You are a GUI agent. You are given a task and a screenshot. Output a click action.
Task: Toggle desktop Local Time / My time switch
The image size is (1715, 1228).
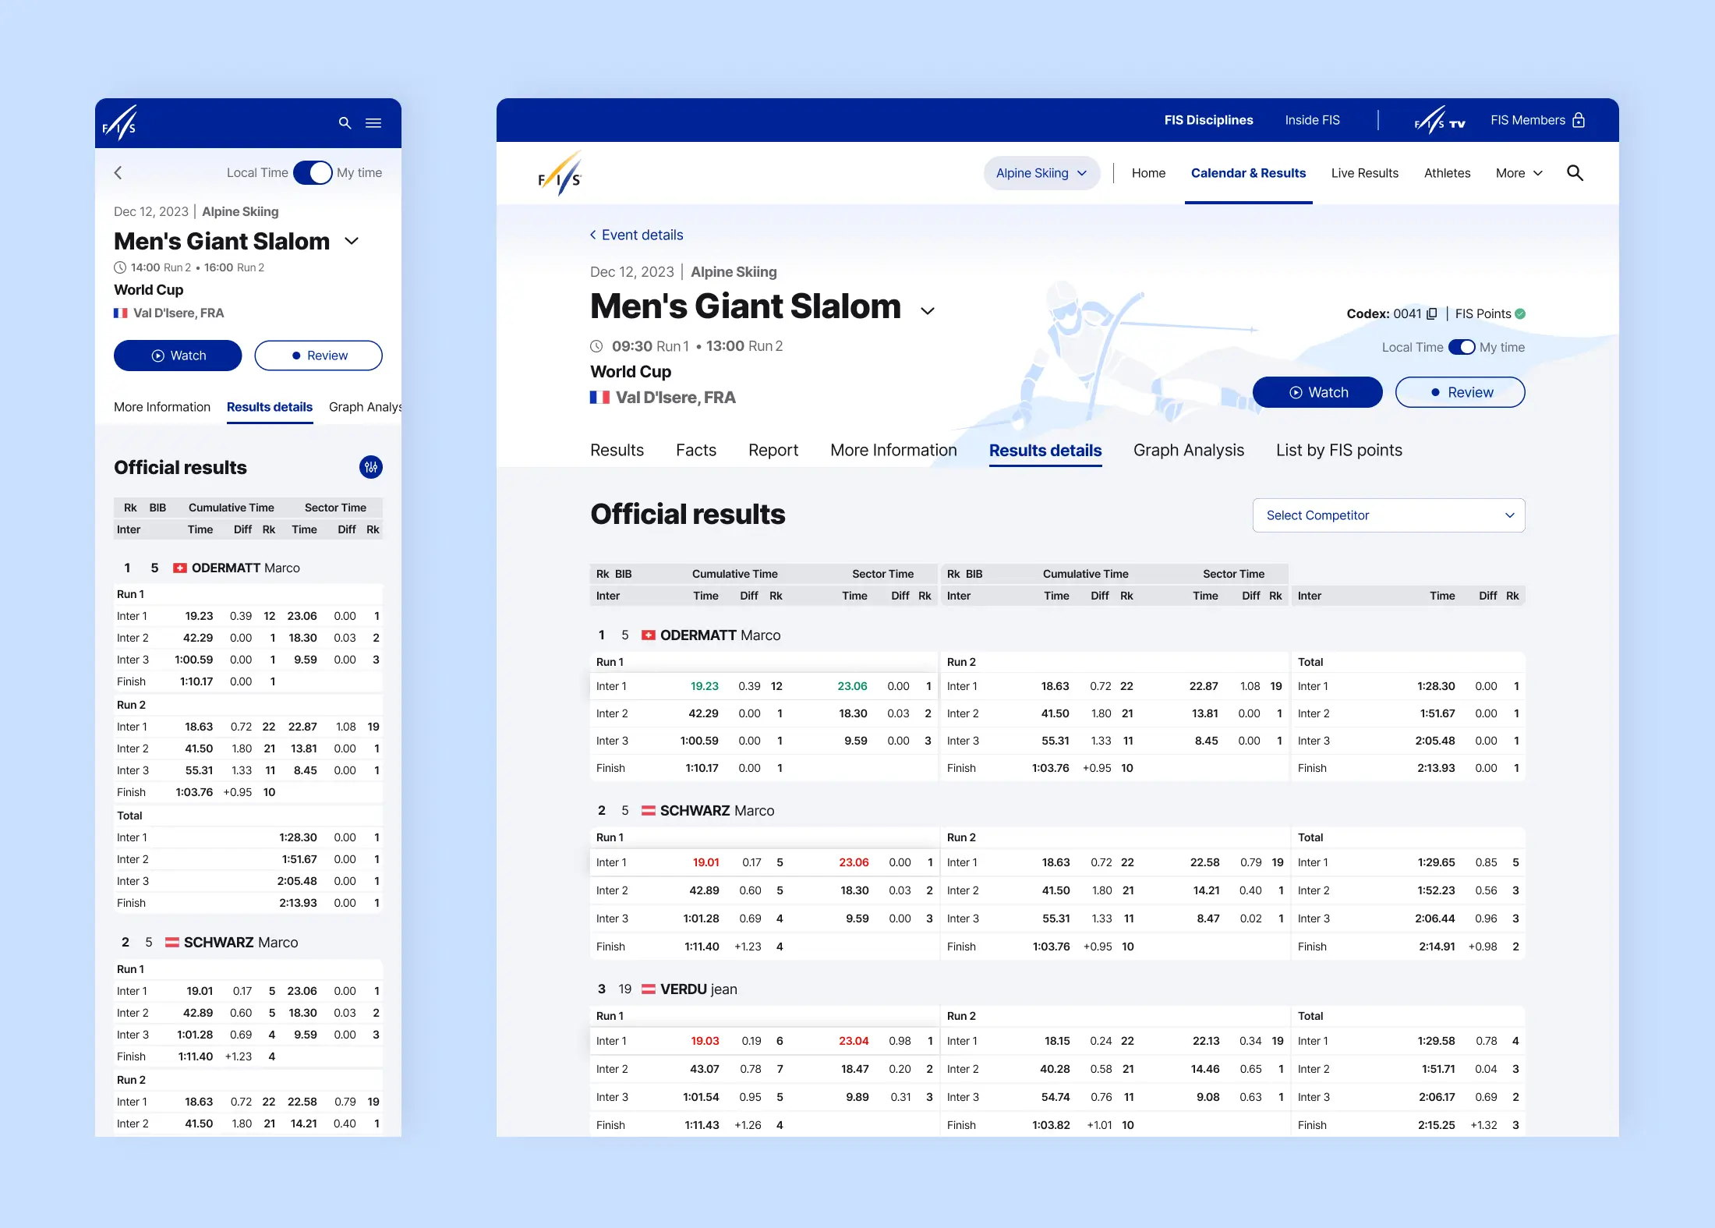point(1462,347)
